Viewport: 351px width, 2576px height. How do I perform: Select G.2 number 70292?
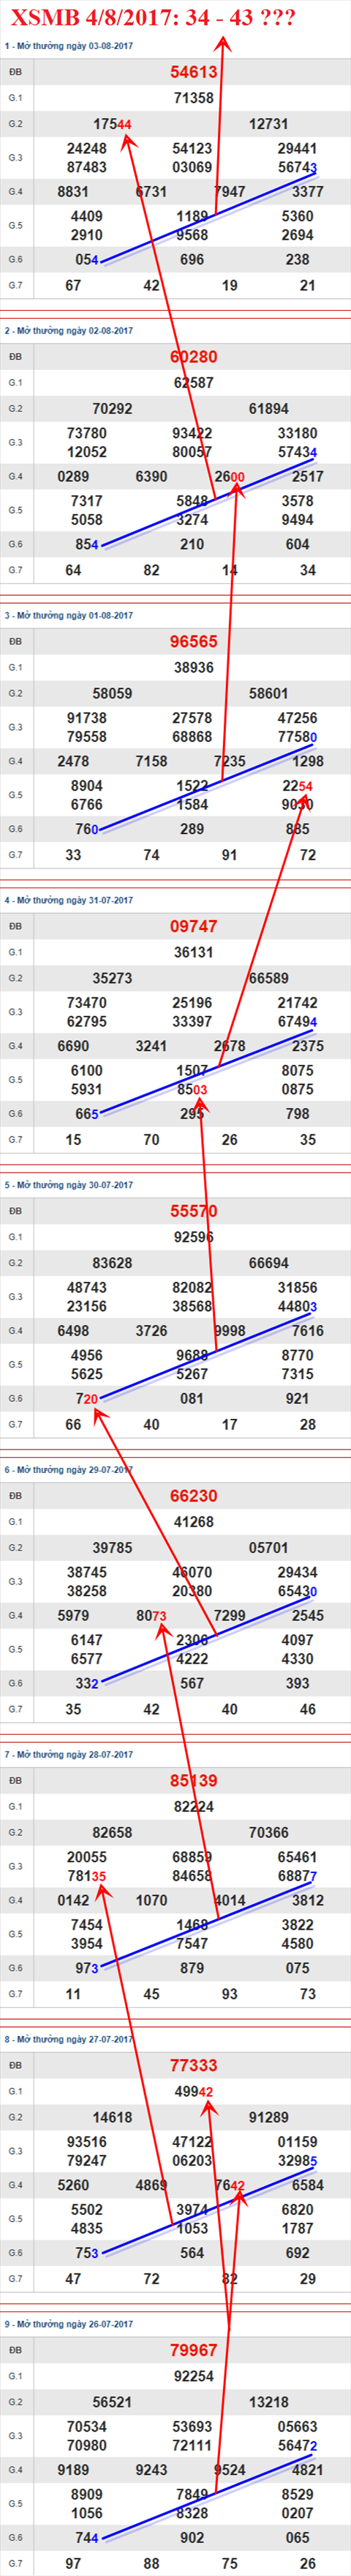(x=112, y=409)
